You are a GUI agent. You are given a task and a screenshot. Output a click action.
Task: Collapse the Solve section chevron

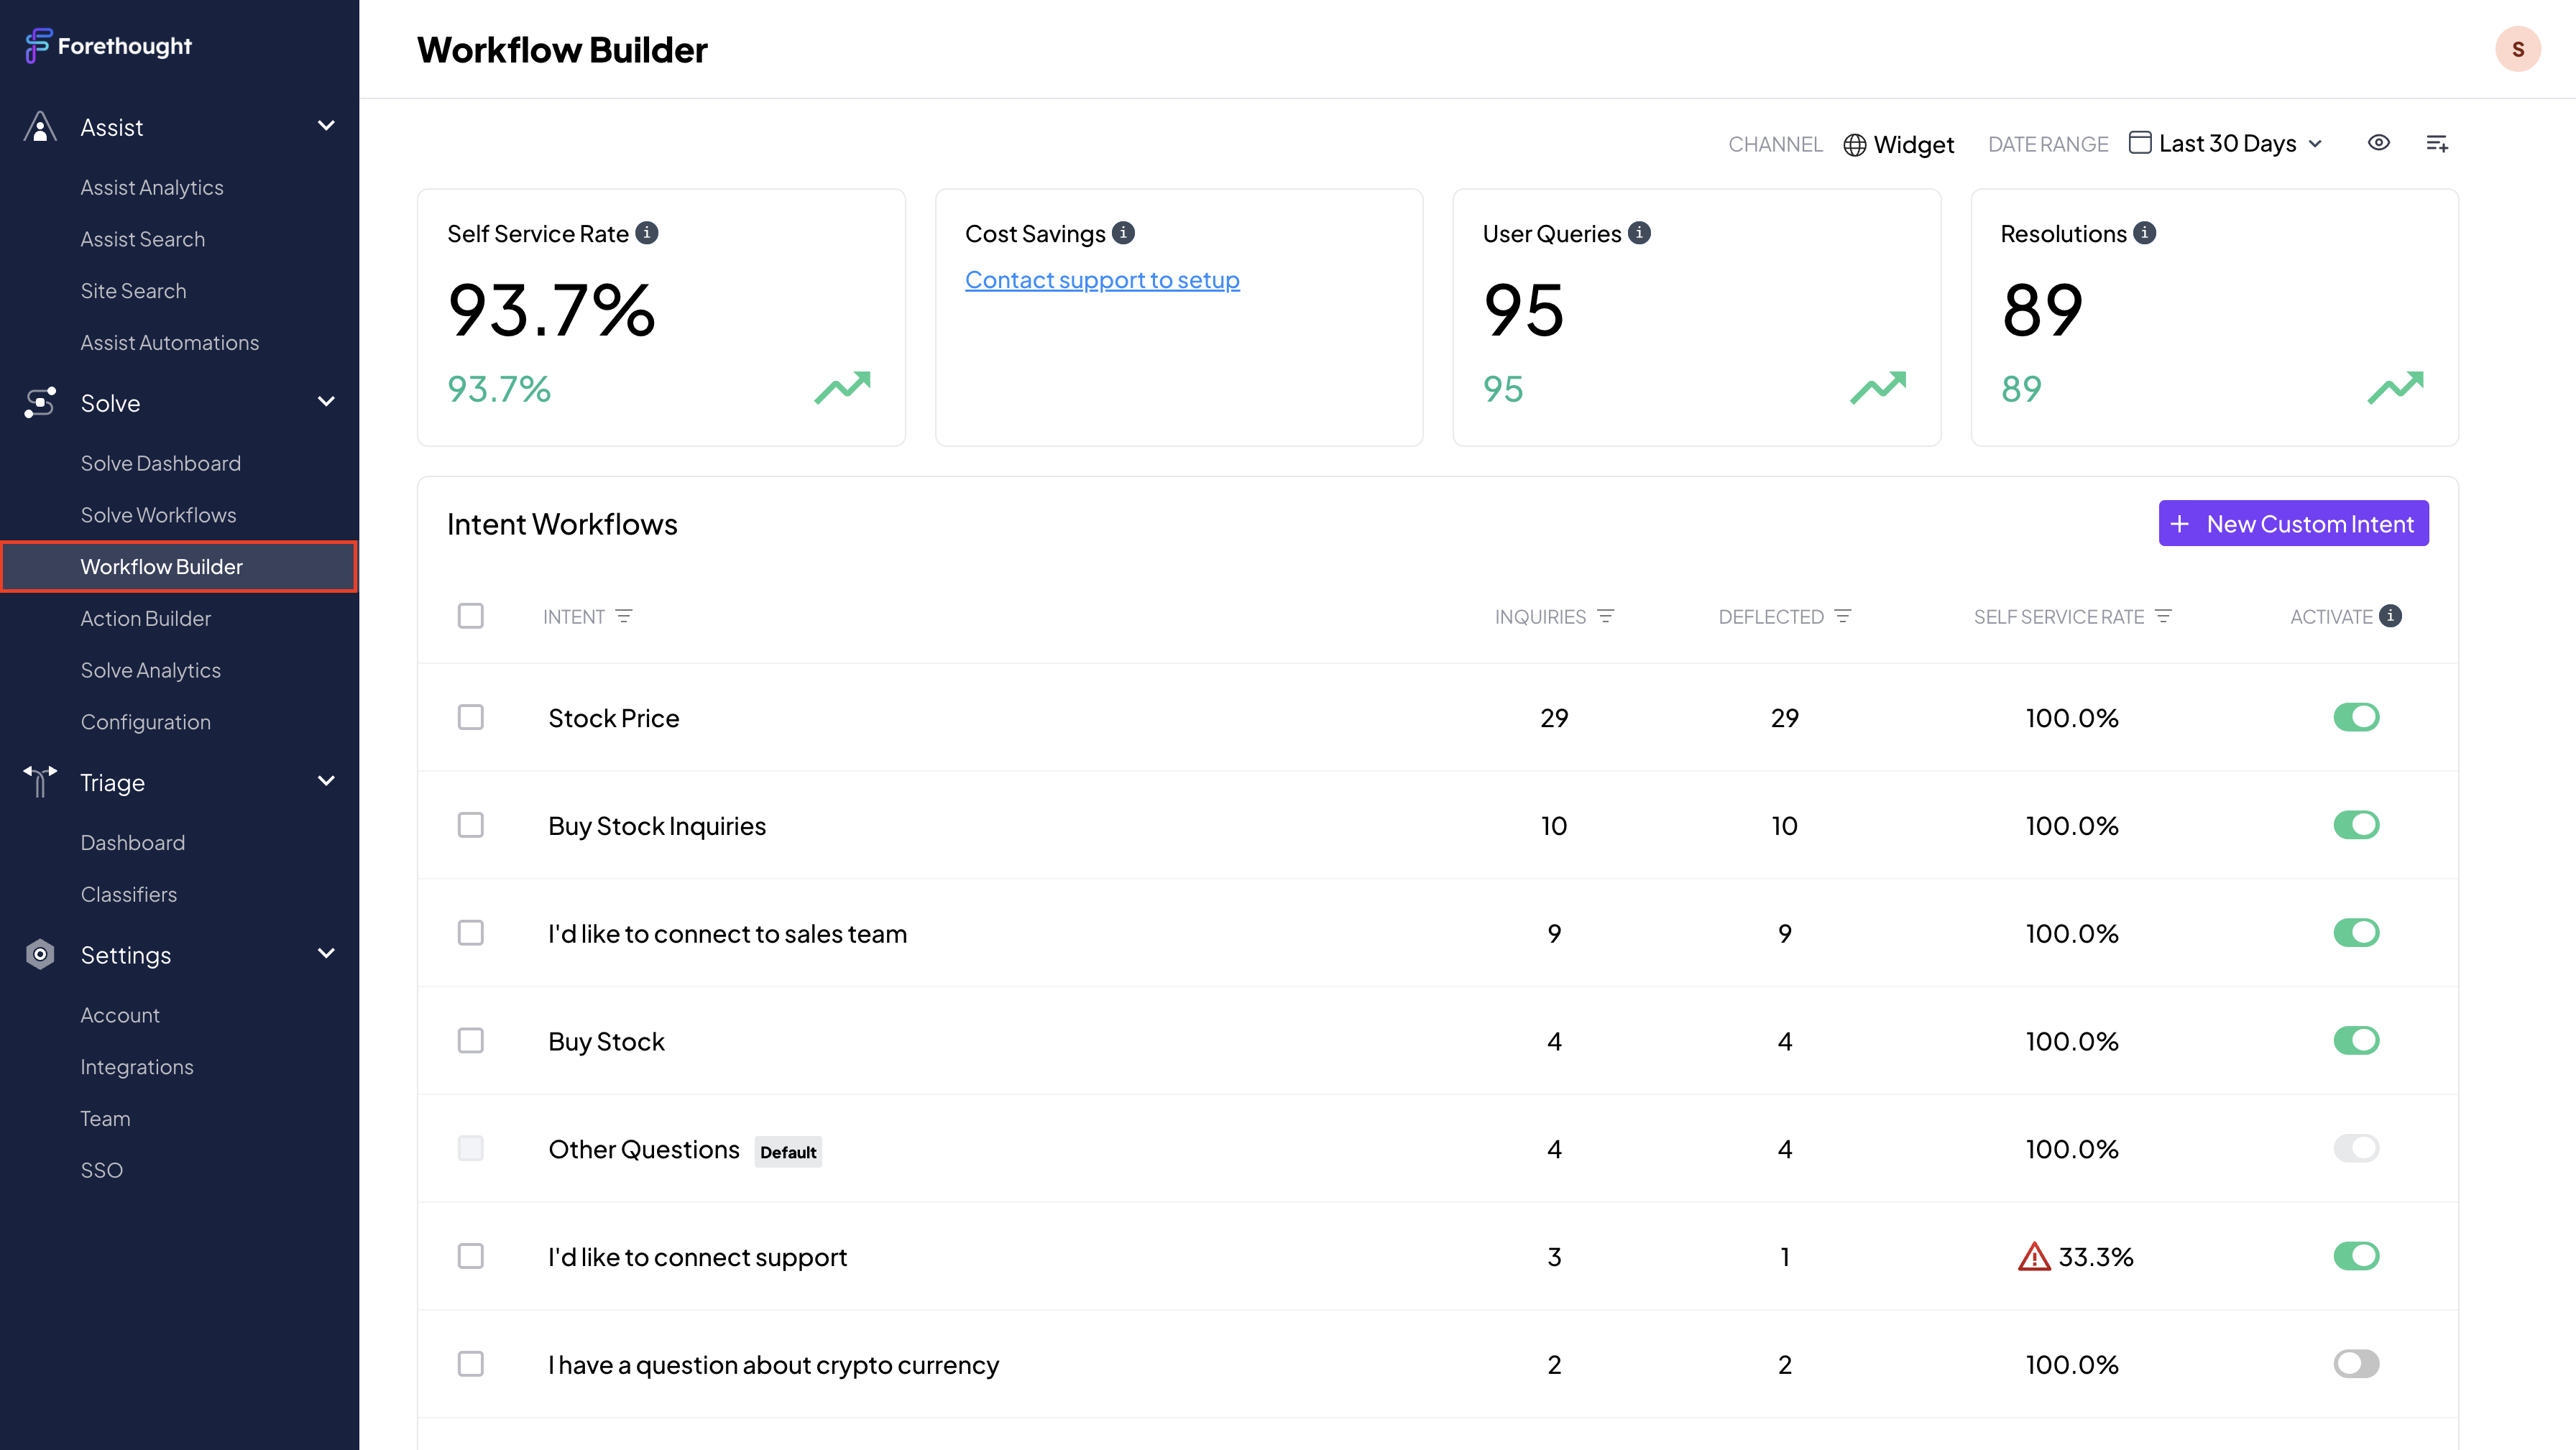326,402
